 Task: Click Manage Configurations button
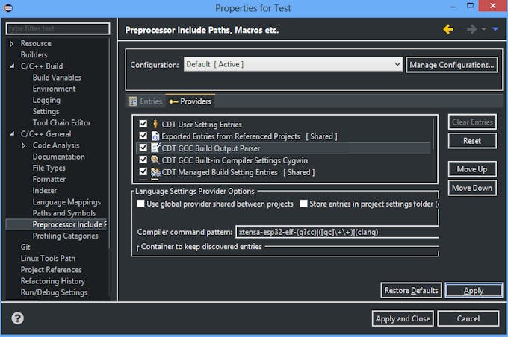coord(452,65)
